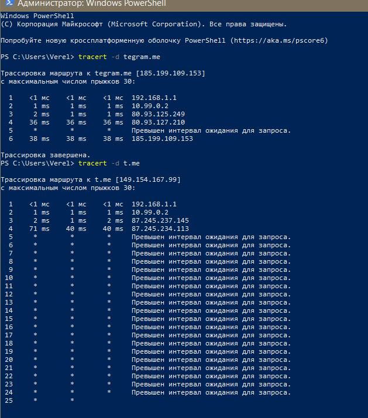
Task: Click IP 87.245.234.113 in second trace
Action: point(160,229)
